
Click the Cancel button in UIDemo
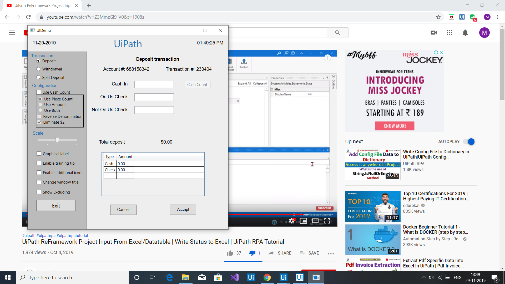pyautogui.click(x=123, y=210)
